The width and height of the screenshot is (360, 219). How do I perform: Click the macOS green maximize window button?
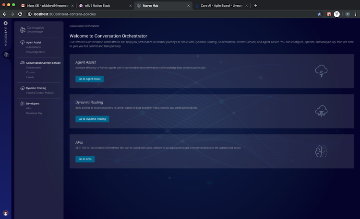13,5
